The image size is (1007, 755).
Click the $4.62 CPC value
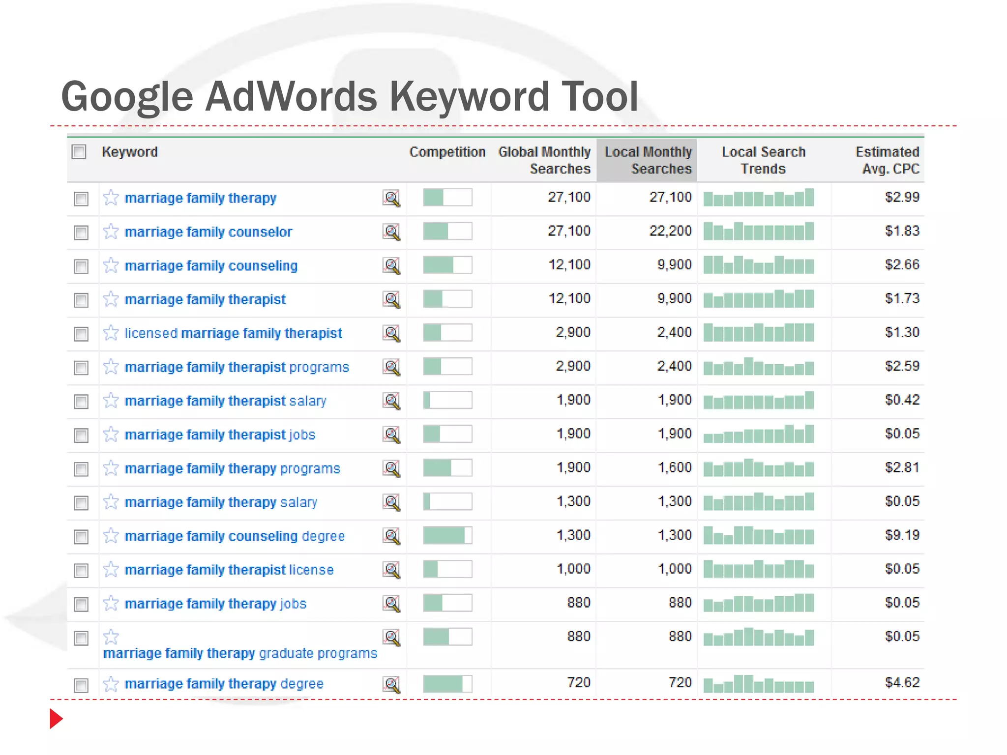[x=902, y=682]
